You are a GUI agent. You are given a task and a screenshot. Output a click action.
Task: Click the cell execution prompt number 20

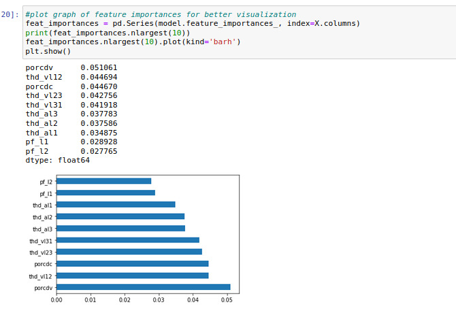(x=10, y=14)
